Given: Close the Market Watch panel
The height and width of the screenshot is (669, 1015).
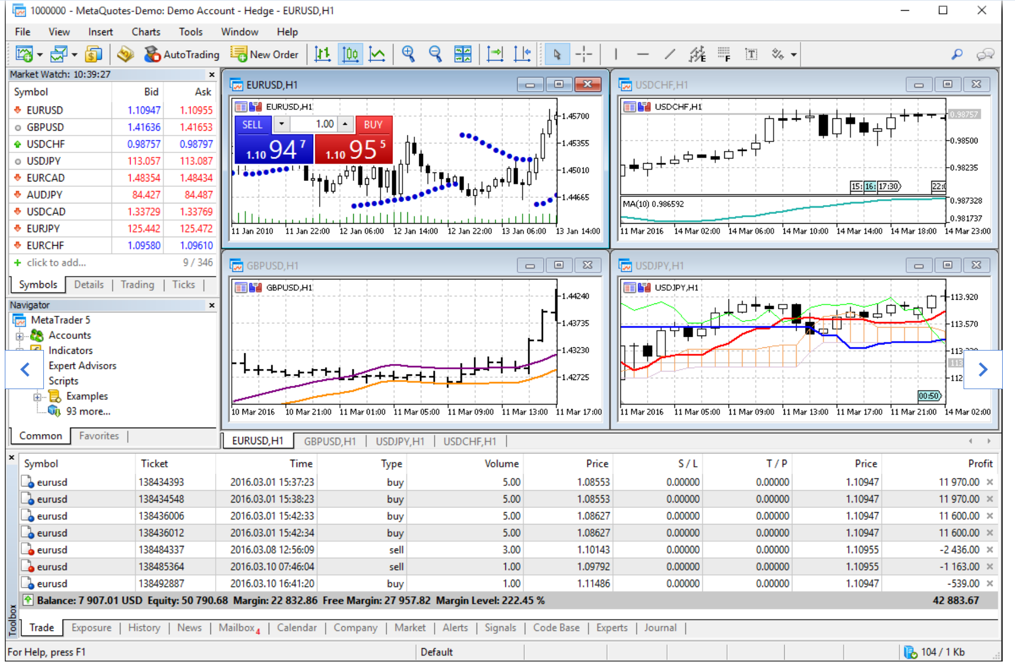Looking at the screenshot, I should (211, 75).
